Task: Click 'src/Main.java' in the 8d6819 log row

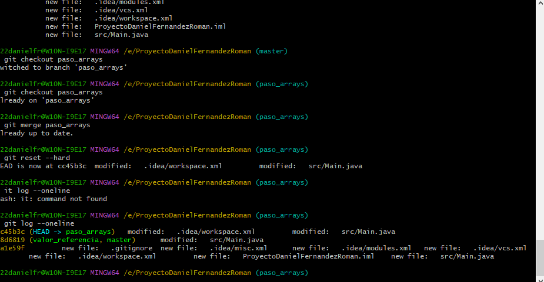Action: pyautogui.click(x=236, y=240)
